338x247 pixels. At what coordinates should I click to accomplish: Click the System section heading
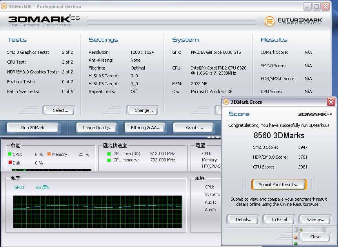pyautogui.click(x=185, y=40)
